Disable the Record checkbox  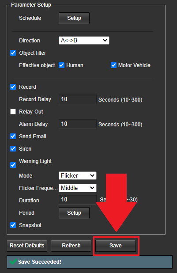click(x=13, y=87)
